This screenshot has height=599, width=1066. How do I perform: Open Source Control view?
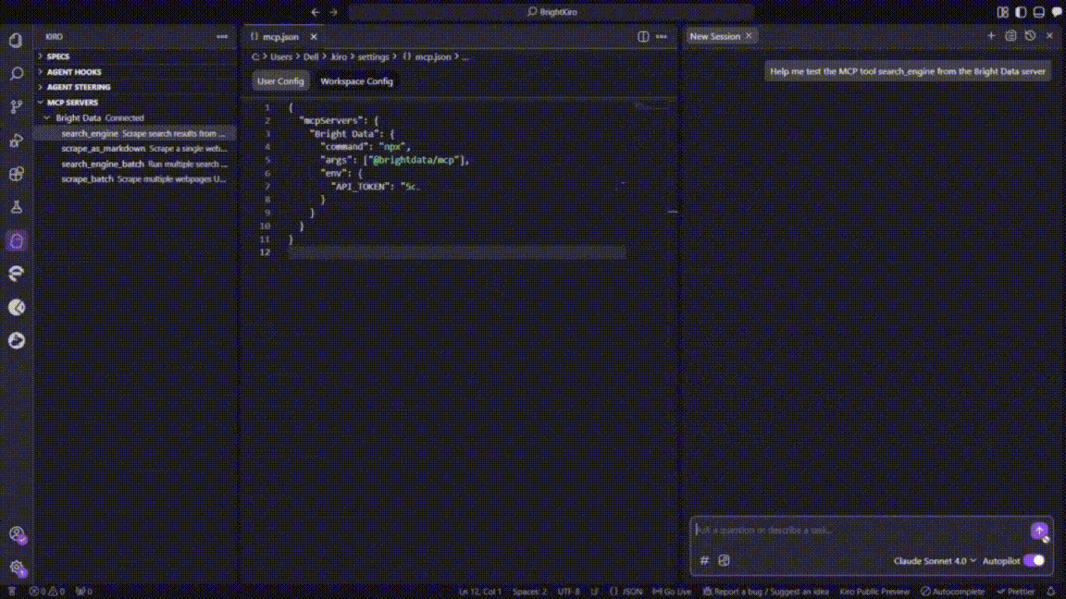coord(16,107)
